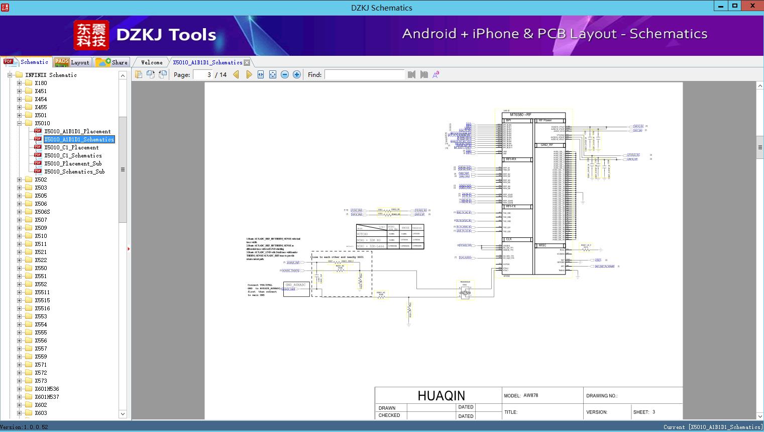Click the document view scroll up arrow
764x432 pixels.
(x=760, y=86)
